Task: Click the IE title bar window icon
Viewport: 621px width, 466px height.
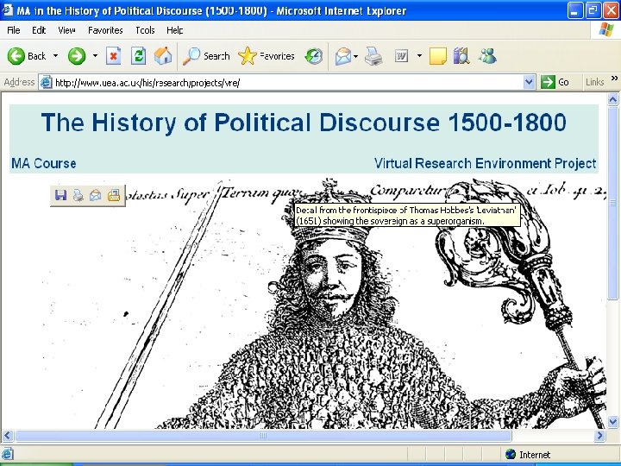Action: point(8,9)
